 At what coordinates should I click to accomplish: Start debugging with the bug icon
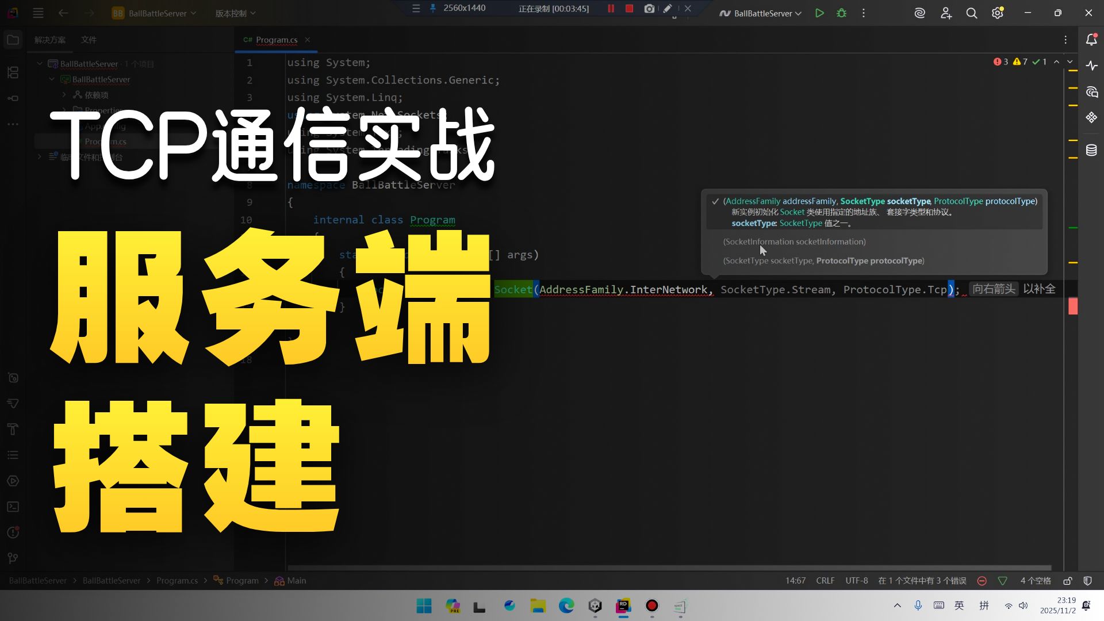click(x=841, y=13)
